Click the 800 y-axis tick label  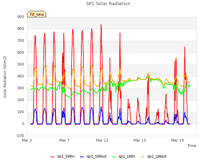(x=21, y=29)
